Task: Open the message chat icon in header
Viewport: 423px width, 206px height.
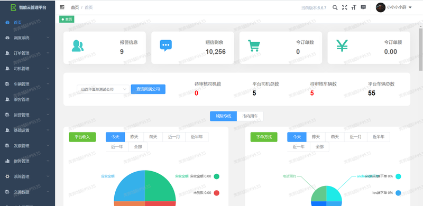Action: pyautogui.click(x=363, y=7)
